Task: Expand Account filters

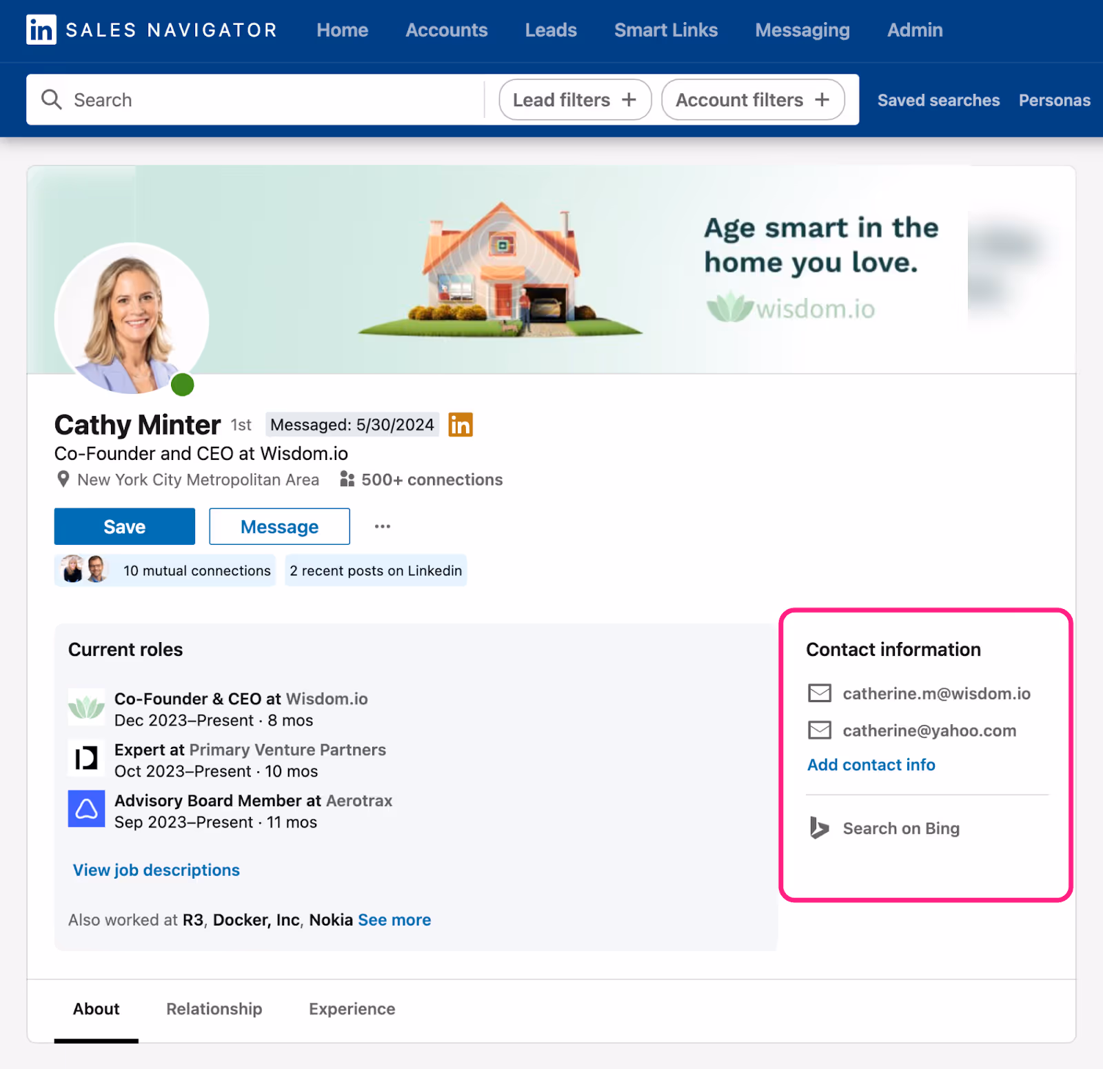Action: (x=753, y=99)
